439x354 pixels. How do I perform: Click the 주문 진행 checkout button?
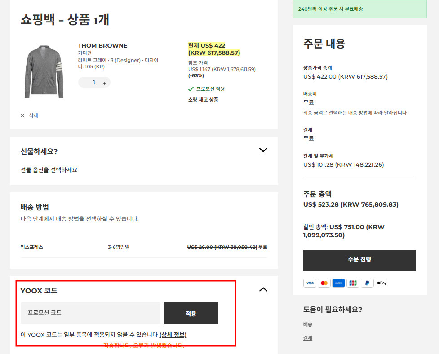(x=359, y=261)
